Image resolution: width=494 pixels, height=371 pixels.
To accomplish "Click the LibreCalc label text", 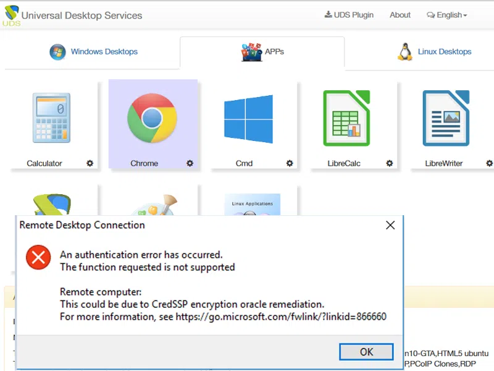I will point(344,163).
